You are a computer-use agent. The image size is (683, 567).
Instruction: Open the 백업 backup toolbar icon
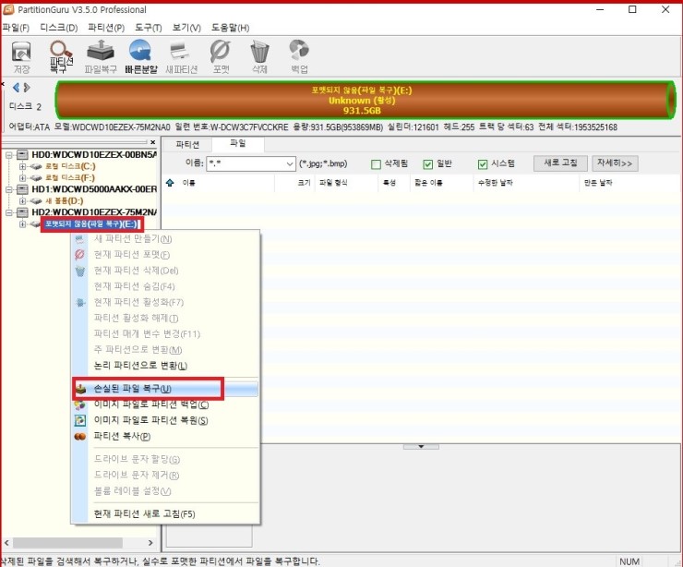tap(299, 57)
